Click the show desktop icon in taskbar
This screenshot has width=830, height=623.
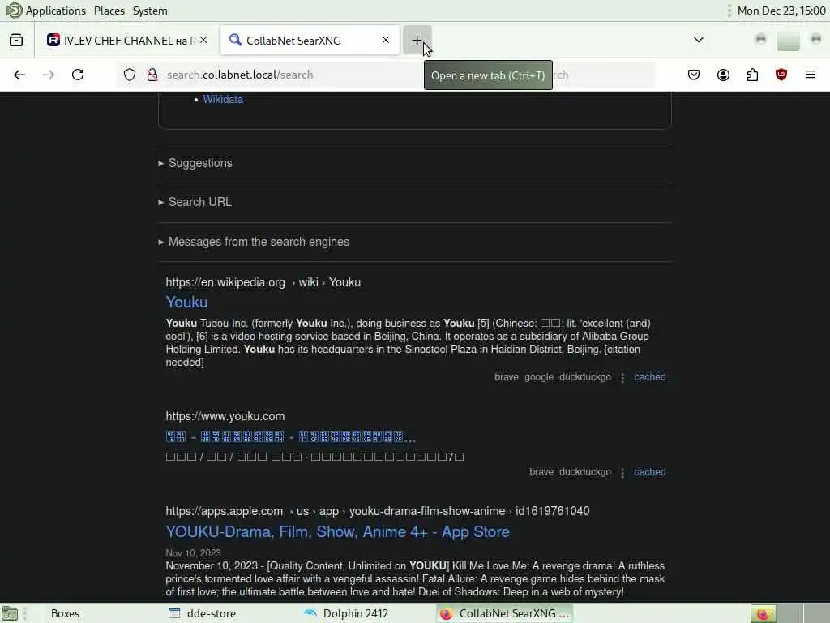[x=10, y=614]
